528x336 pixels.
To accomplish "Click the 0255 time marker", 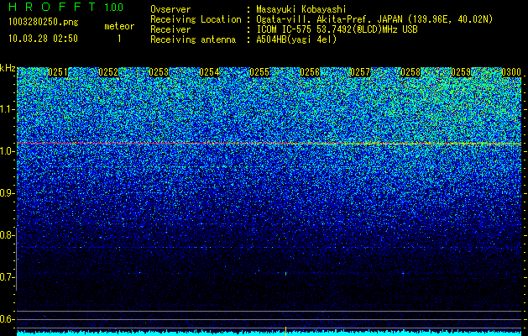I will tap(259, 72).
